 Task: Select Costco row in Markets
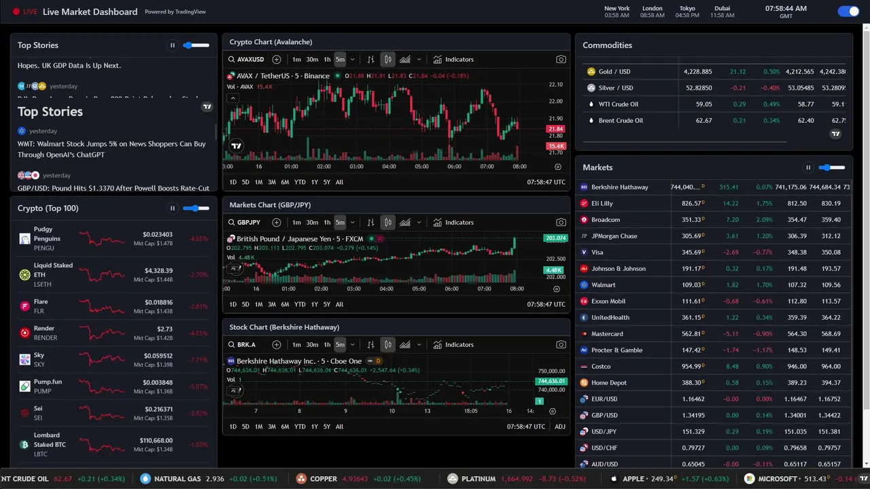coord(712,366)
